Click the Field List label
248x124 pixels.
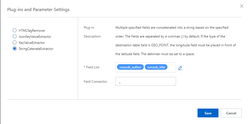coord(92,67)
